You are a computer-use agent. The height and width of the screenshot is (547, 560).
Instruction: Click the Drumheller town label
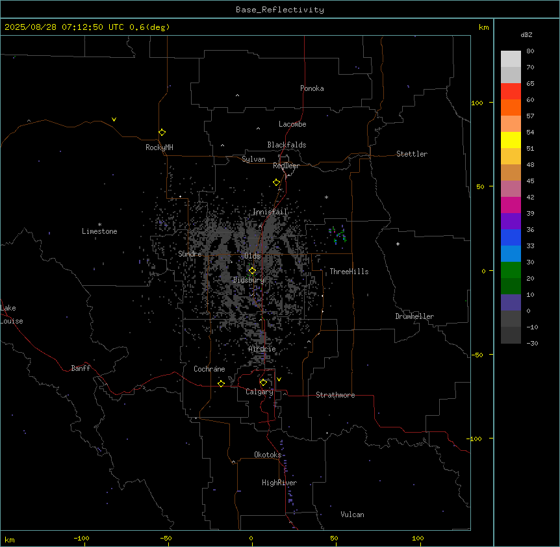[414, 316]
